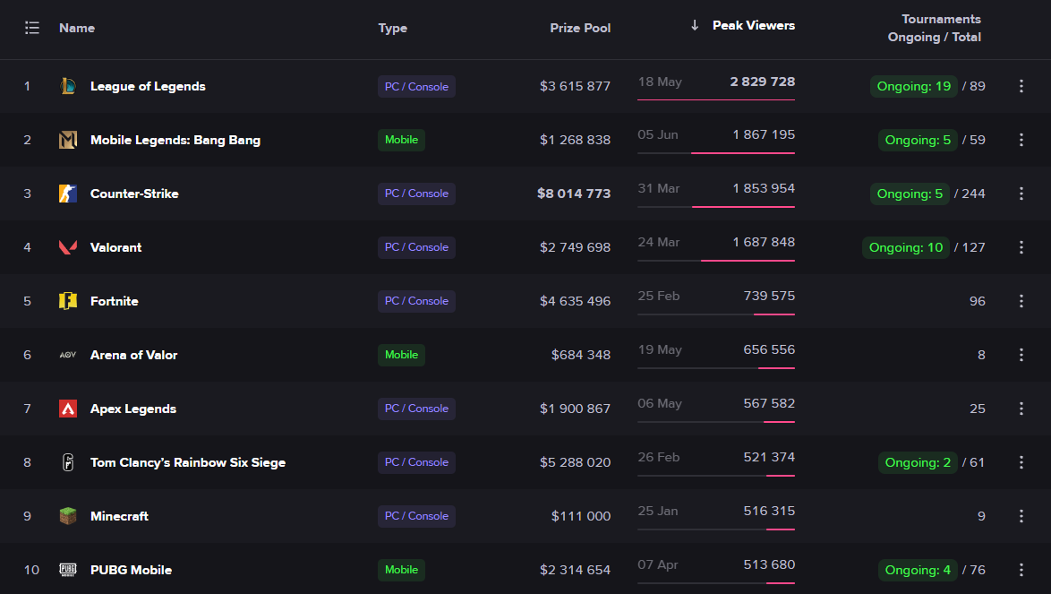Click the Ongoing: 19 badge for League of Legends
The width and height of the screenshot is (1051, 594).
pos(913,86)
